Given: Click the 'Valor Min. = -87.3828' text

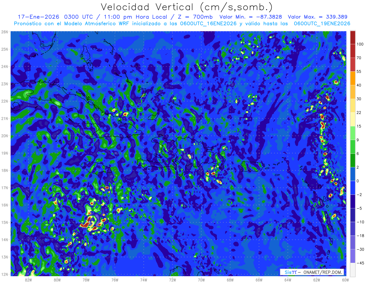Looking at the screenshot, I should 251,17.
